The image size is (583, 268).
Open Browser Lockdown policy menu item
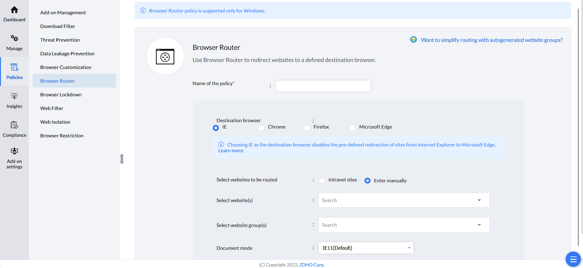pos(61,94)
